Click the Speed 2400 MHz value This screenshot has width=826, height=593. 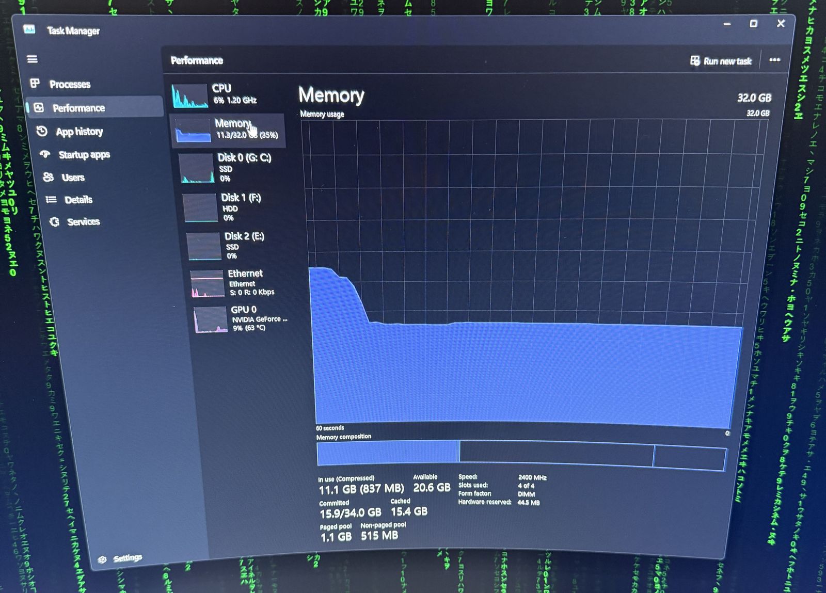[x=532, y=477]
